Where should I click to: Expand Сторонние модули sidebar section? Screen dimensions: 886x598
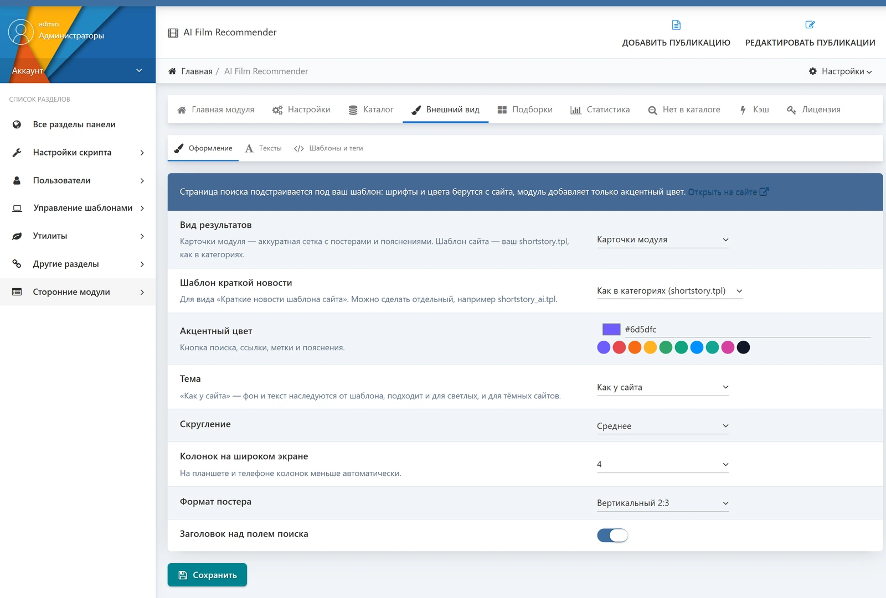78,292
